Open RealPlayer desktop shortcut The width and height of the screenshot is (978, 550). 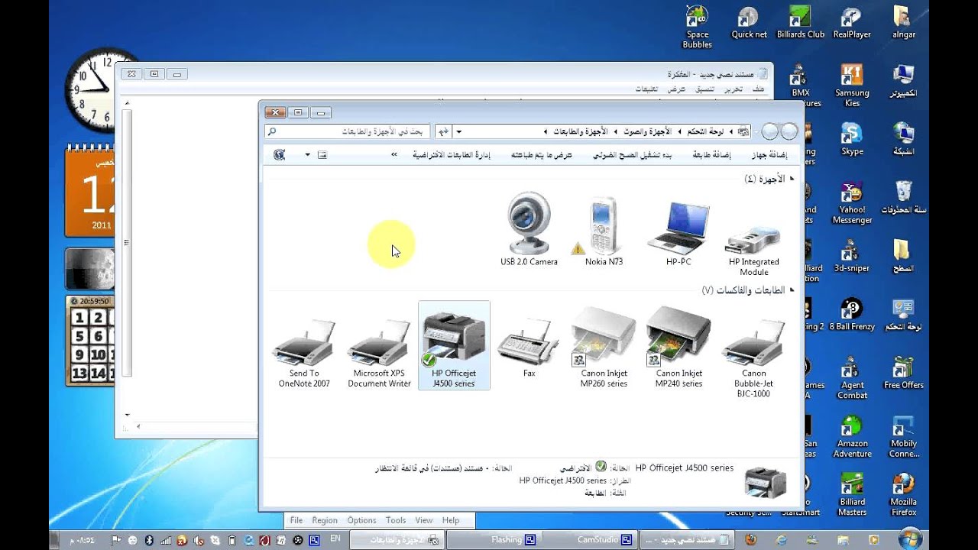(852, 22)
